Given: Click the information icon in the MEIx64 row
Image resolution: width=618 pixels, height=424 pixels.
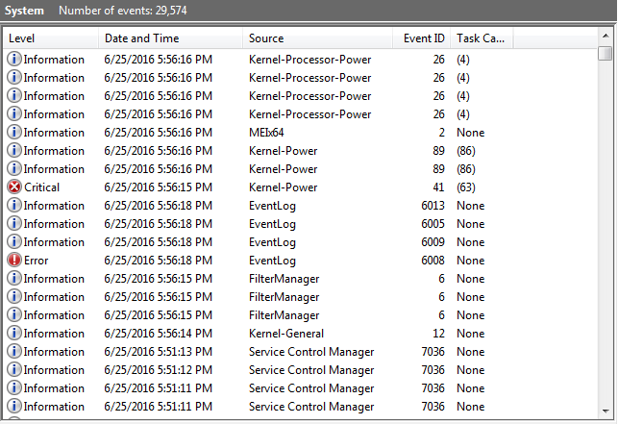Looking at the screenshot, I should point(14,132).
